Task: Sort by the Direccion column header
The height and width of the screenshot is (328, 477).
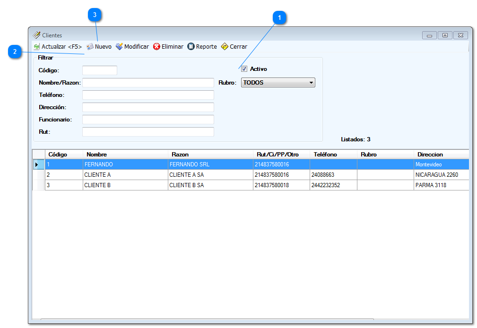Action: 442,154
